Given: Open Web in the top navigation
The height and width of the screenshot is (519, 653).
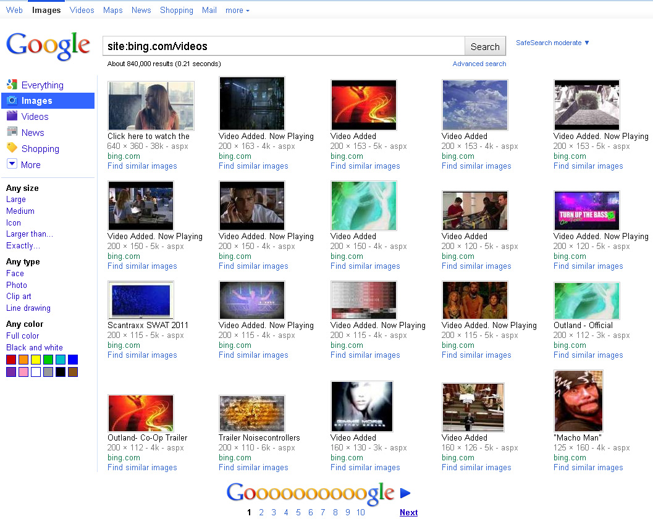Looking at the screenshot, I should pos(14,10).
